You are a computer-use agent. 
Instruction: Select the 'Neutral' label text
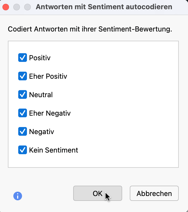[x=41, y=95]
